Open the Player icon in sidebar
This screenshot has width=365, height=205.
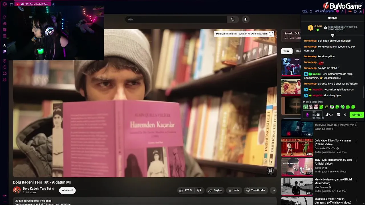(x=5, y=61)
